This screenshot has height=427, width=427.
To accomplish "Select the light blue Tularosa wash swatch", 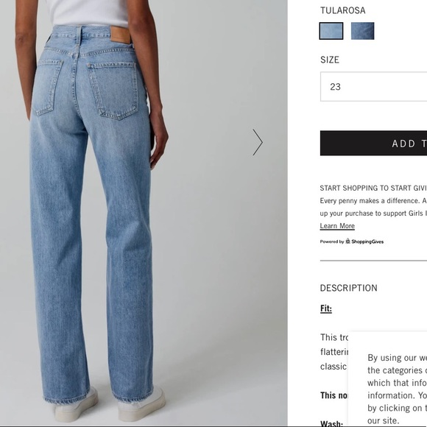I will (x=331, y=31).
